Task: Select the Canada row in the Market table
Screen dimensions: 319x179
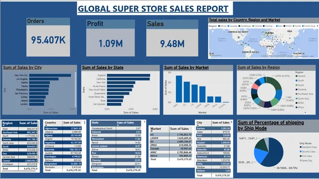Action: coord(170,149)
